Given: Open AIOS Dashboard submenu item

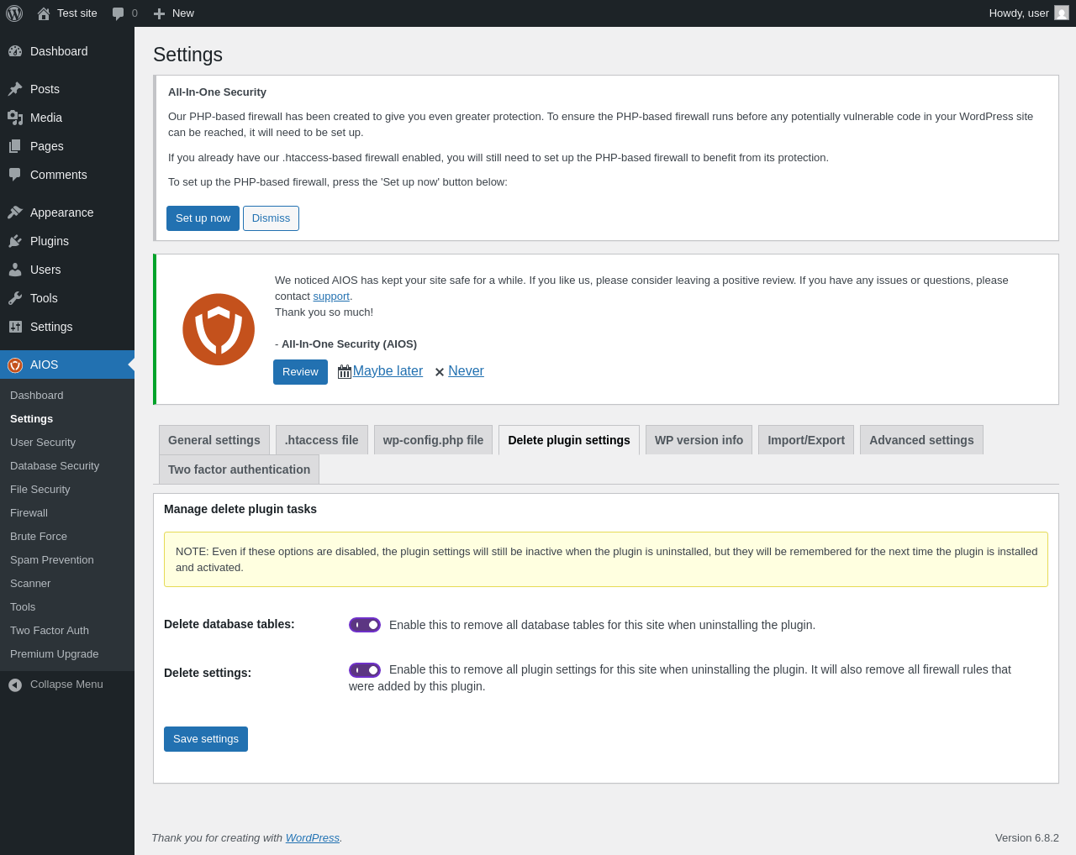Looking at the screenshot, I should (x=67, y=396).
